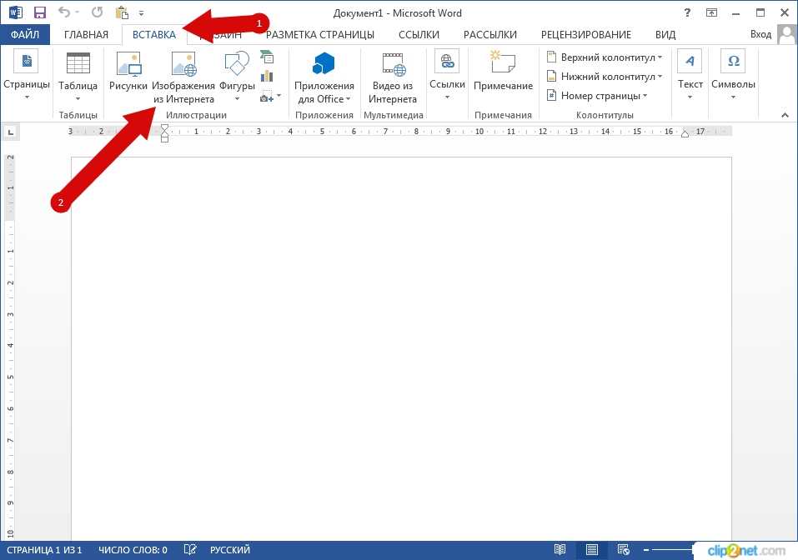Click the vertical ruler on the left

(10, 346)
